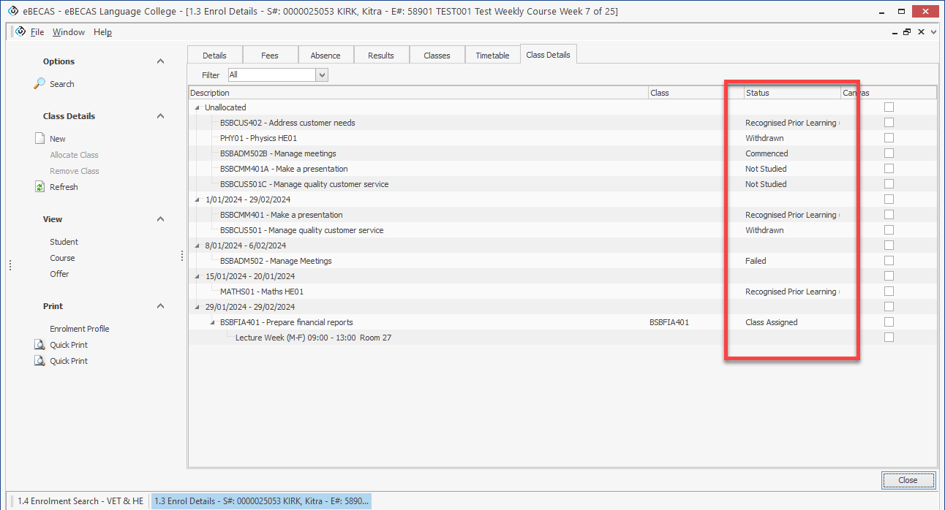The height and width of the screenshot is (510, 945).
Task: Tick the checkbox for PHY01 Physics row
Action: point(889,138)
